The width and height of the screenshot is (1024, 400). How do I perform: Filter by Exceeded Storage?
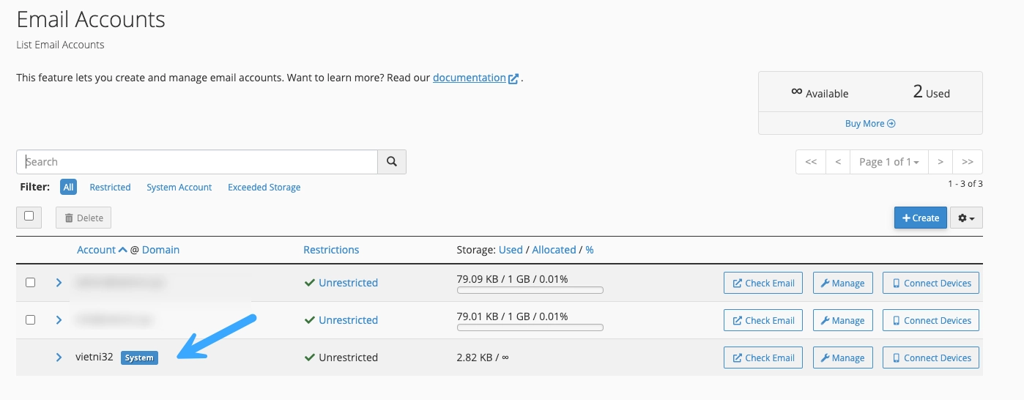click(x=264, y=188)
